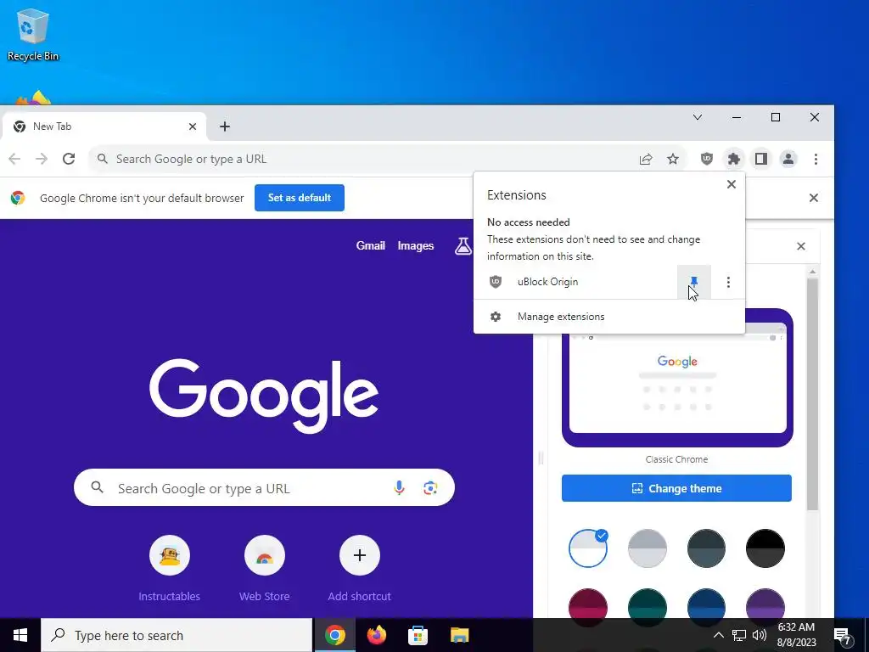Open Microsoft Store from the taskbar
The height and width of the screenshot is (652, 869).
pyautogui.click(x=418, y=635)
